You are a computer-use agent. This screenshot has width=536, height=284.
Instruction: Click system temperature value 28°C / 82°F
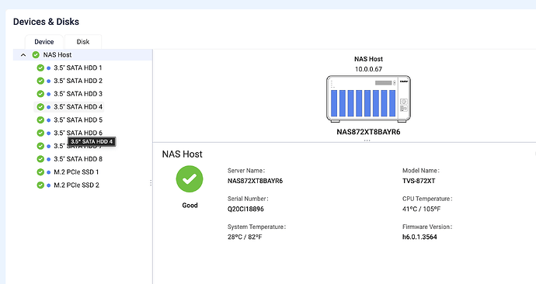[245, 237]
